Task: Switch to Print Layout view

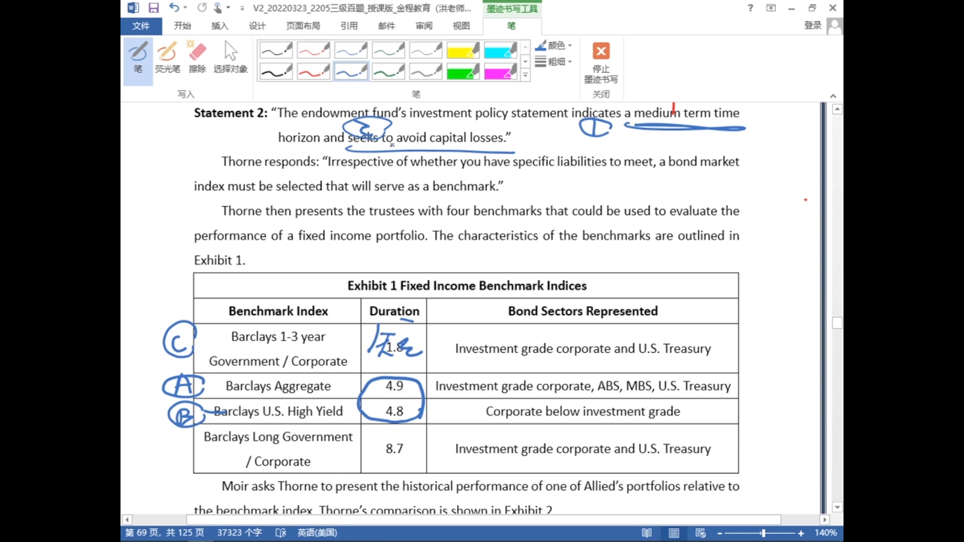Action: (x=674, y=533)
